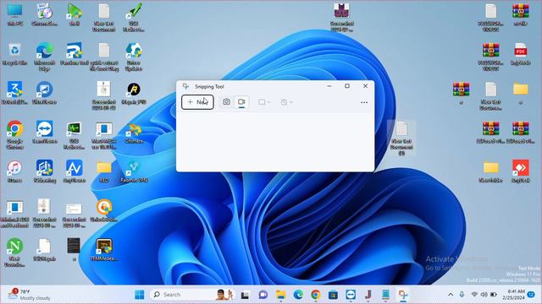
Task: Click the Snipping Tool taskbar icon
Action: [403, 295]
